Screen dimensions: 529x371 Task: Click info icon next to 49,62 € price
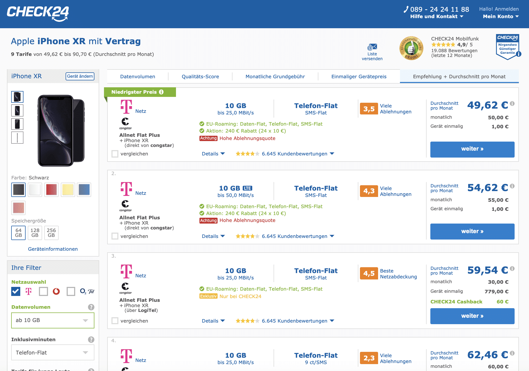(512, 104)
